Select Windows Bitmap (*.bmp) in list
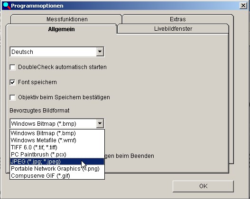The height and width of the screenshot is (199, 250). pos(57,133)
